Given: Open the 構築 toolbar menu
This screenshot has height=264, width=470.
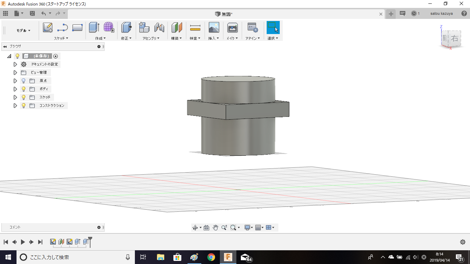Looking at the screenshot, I should (177, 38).
